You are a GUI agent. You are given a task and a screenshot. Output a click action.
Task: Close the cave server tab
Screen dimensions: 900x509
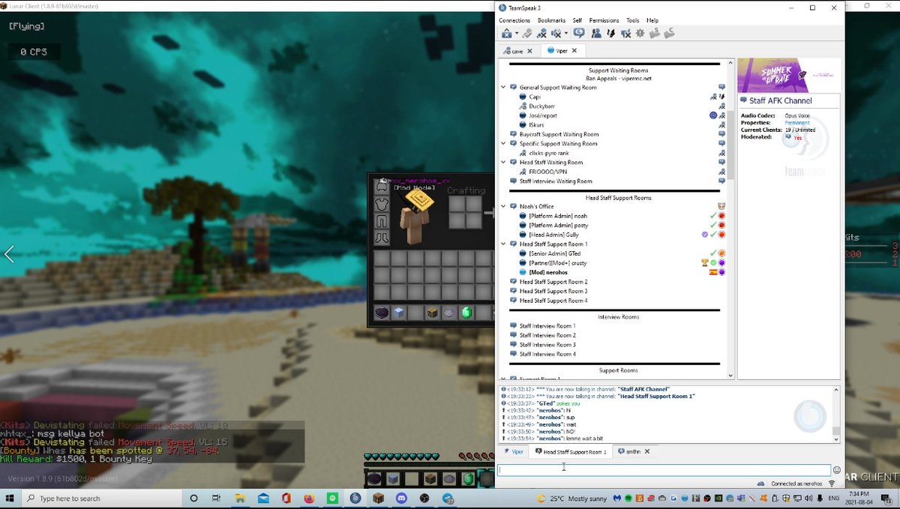point(529,51)
